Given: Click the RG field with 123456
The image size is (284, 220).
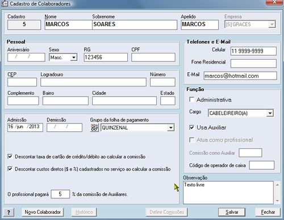Looking at the screenshot, I should [106, 57].
